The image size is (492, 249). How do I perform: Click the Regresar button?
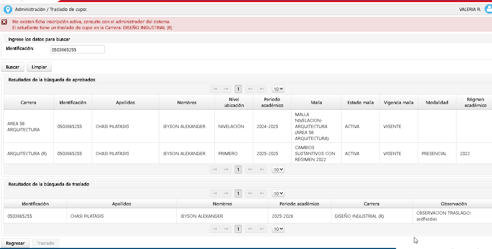point(15,243)
